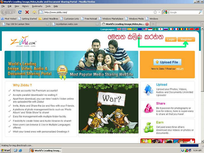Switch to mysrilankan.webs.com tab
This screenshot has width=204, height=153.
pos(75,24)
